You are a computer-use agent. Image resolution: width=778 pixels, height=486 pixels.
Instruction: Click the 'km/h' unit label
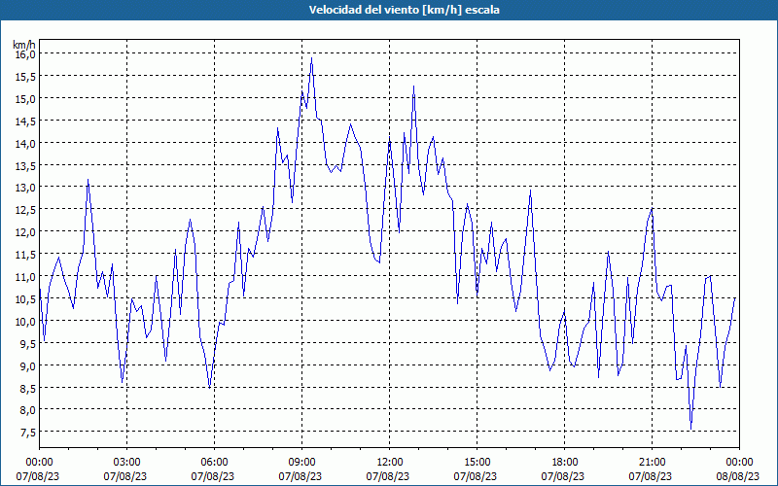point(24,45)
